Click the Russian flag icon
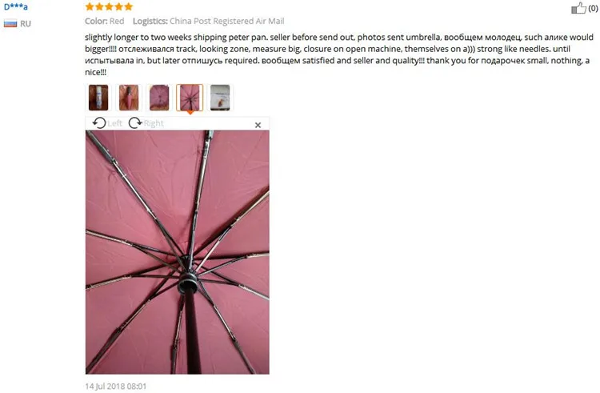 (10, 24)
